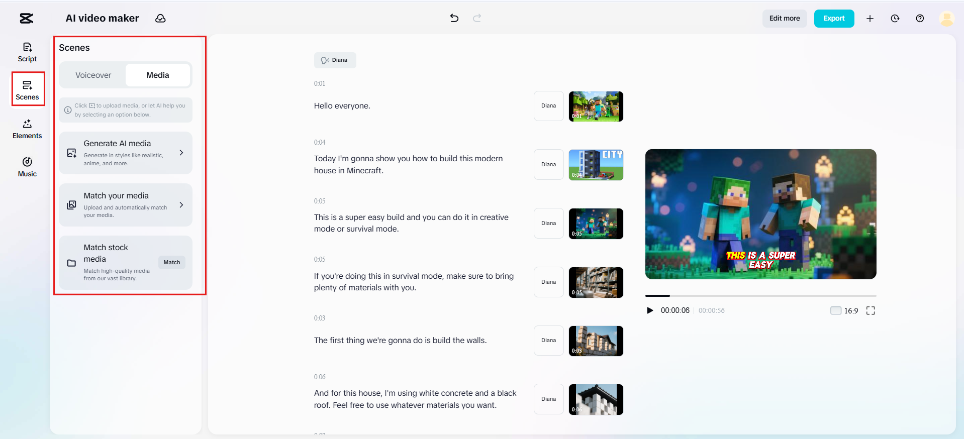Expand the Match your media option

[x=181, y=205]
